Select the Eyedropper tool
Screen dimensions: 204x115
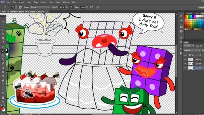[3, 42]
